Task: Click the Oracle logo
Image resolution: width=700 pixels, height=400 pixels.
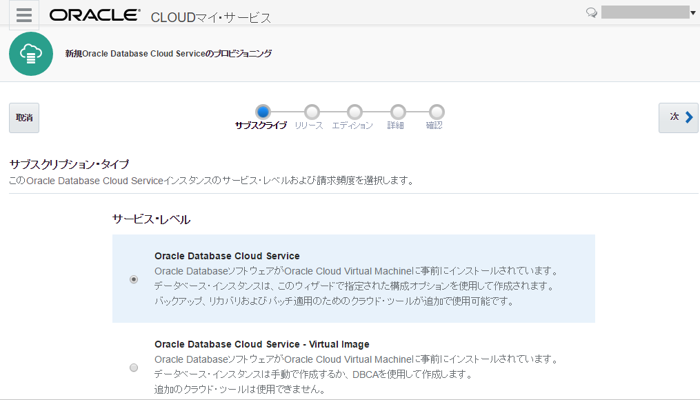Action: coord(94,15)
